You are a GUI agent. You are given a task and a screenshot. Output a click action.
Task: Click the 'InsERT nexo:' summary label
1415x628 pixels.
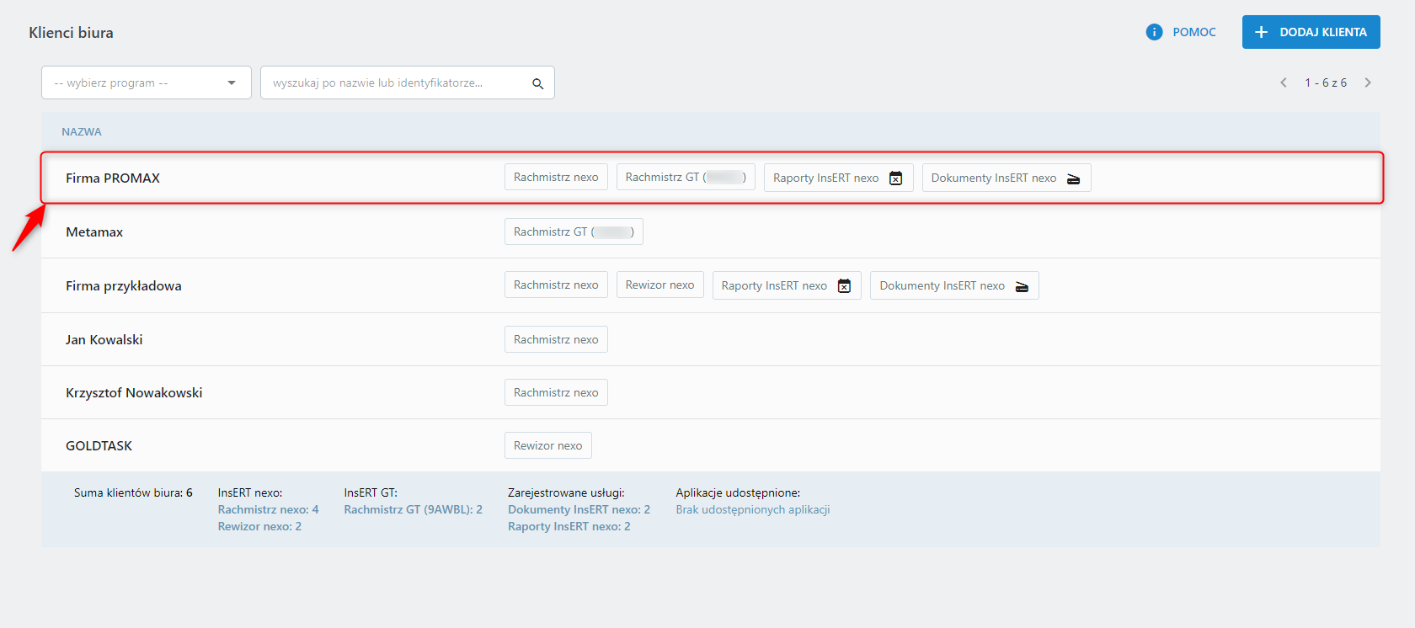pyautogui.click(x=250, y=492)
